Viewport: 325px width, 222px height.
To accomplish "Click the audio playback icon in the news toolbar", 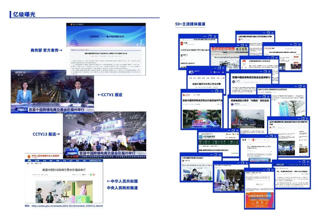I will click(223, 72).
